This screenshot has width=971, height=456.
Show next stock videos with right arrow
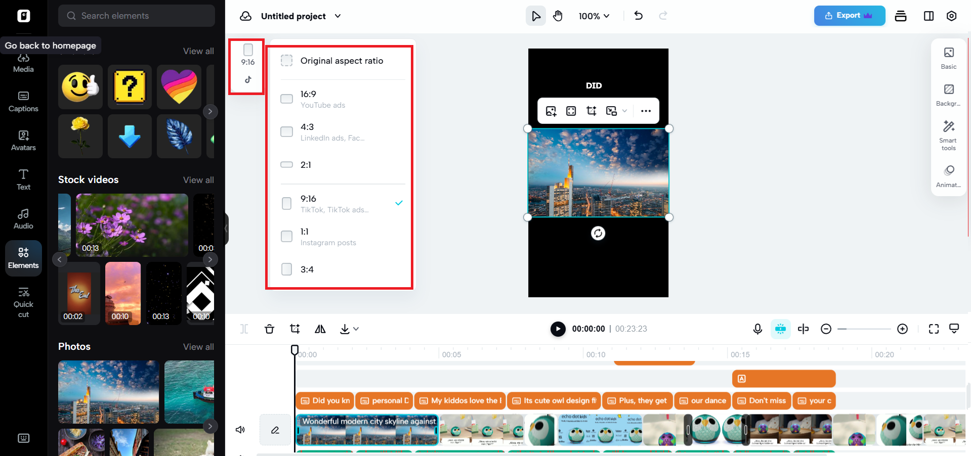click(x=210, y=259)
